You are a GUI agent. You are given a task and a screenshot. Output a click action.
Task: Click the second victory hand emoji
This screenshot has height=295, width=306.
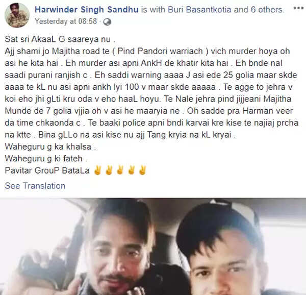pyautogui.click(x=109, y=170)
